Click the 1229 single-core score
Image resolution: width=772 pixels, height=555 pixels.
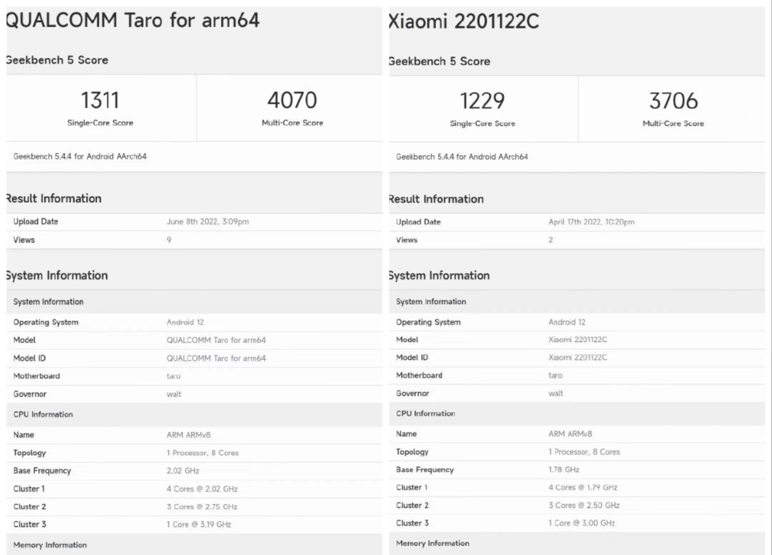pyautogui.click(x=482, y=101)
